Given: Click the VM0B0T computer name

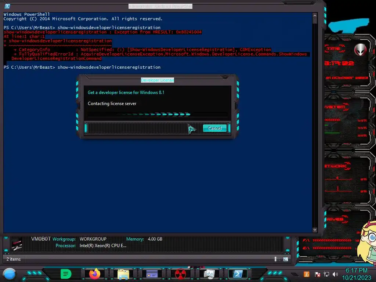Looking at the screenshot, I should tap(41, 239).
